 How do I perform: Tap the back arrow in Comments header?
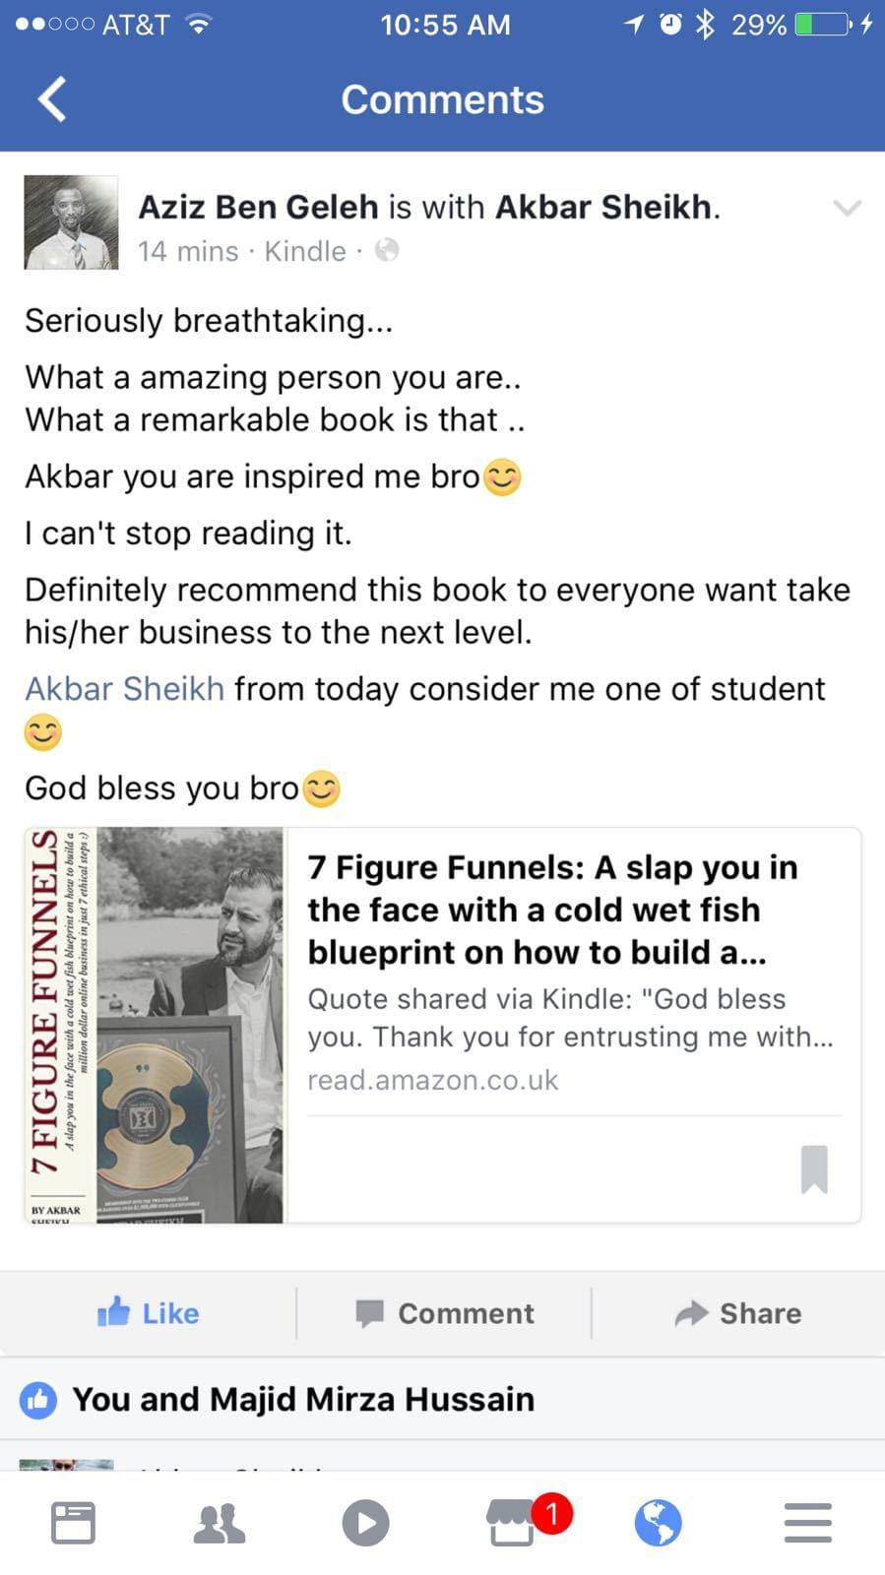(52, 99)
